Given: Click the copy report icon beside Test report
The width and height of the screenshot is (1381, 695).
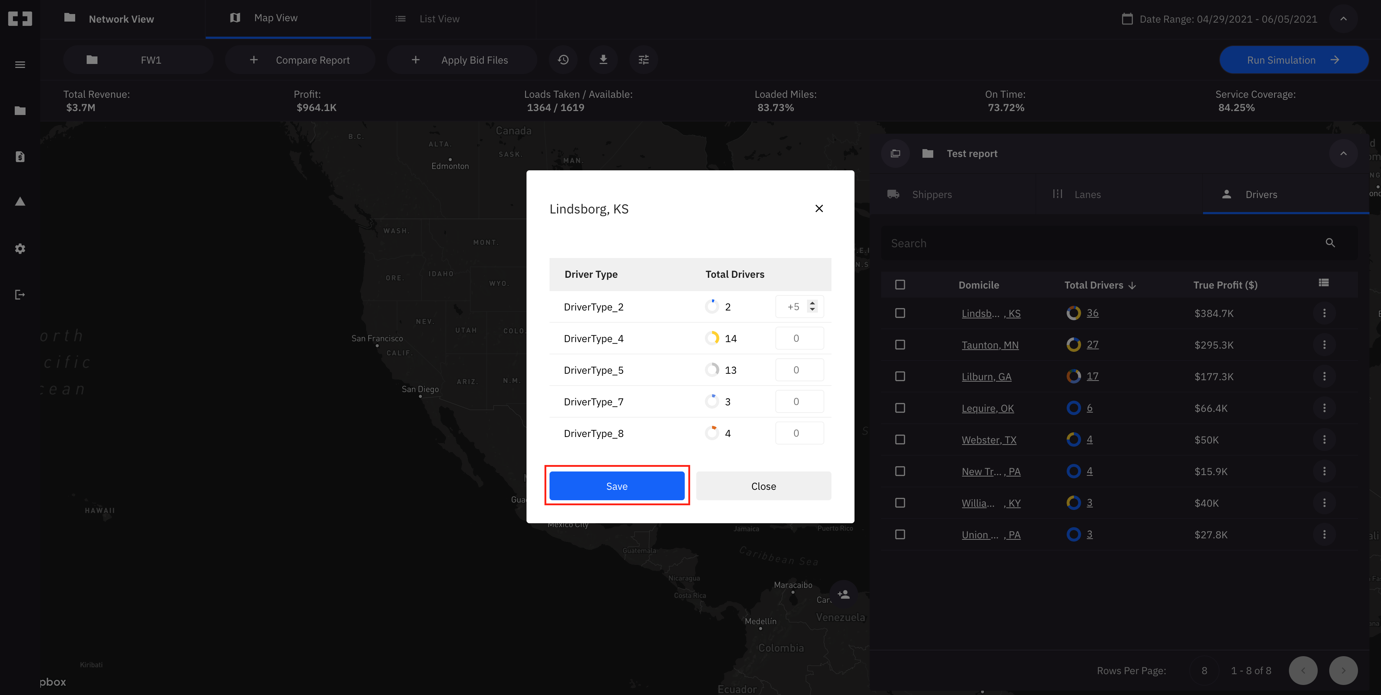Looking at the screenshot, I should coord(895,153).
